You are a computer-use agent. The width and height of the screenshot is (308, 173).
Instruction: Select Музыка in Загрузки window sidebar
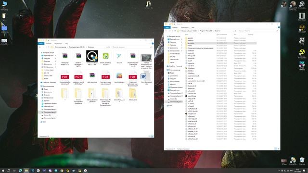click(x=45, y=100)
